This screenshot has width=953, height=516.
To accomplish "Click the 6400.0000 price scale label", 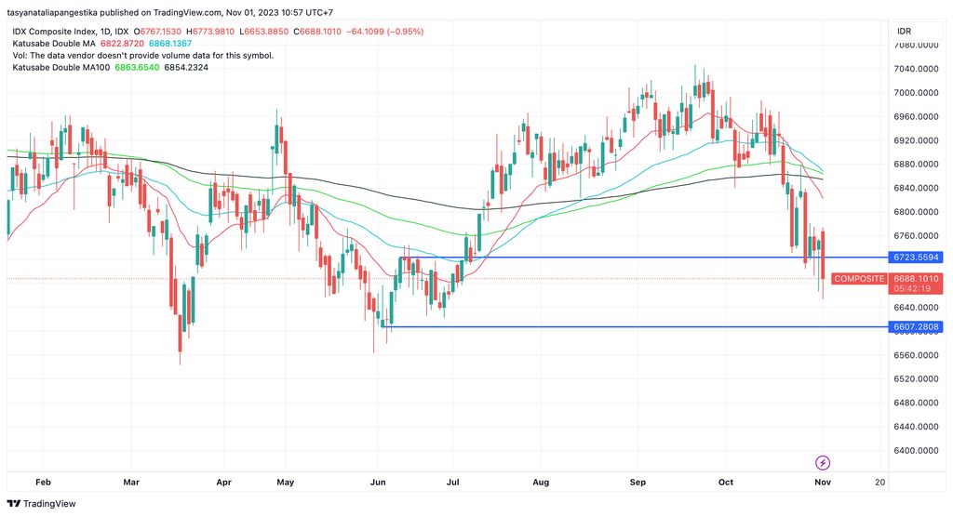I will tap(916, 450).
